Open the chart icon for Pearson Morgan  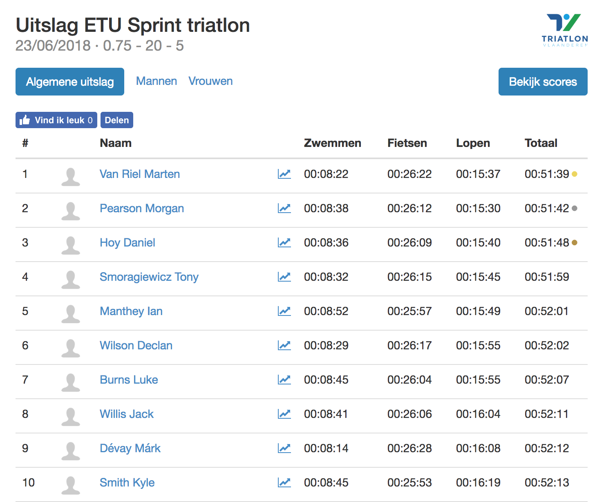(x=284, y=209)
